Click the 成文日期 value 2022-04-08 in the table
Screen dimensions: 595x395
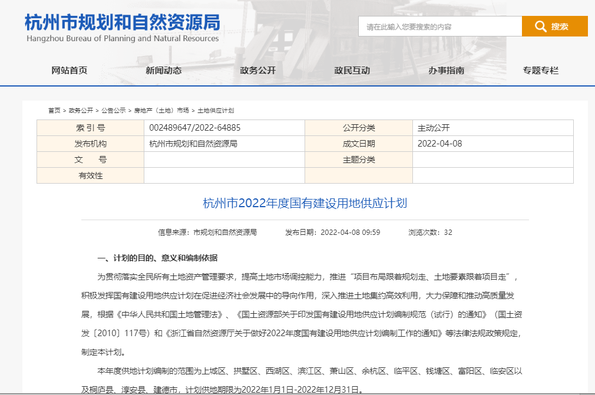click(440, 144)
